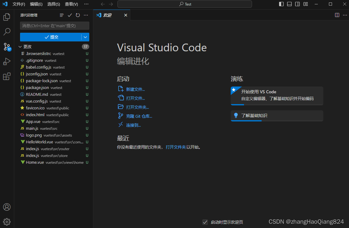Click the commit message input field
The width and height of the screenshot is (349, 228).
click(55, 26)
